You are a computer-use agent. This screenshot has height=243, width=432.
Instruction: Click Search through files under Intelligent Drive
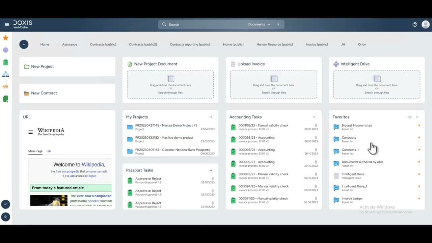[377, 92]
